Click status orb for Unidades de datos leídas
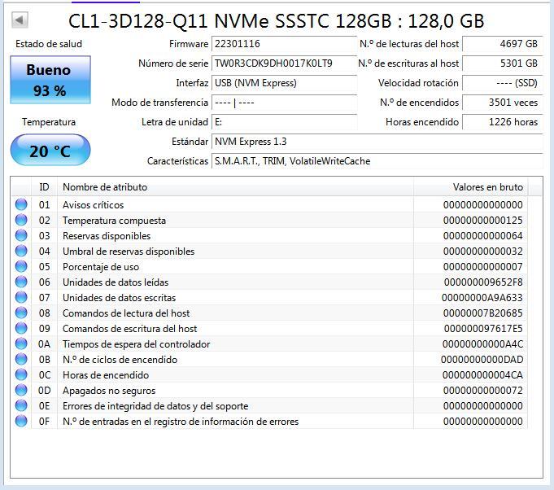Screen dimensions: 554x490 21,282
